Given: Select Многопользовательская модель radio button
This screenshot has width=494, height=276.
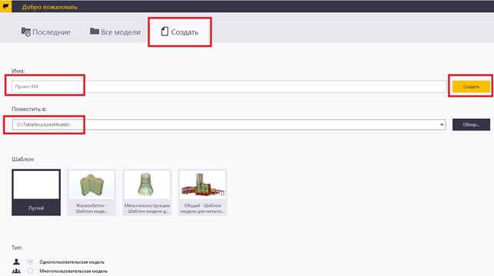Looking at the screenshot, I should click(30, 271).
